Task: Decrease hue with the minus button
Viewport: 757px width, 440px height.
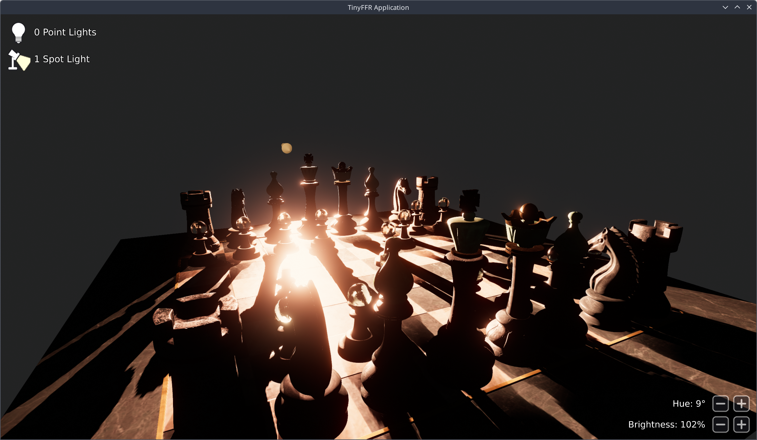Action: 720,404
